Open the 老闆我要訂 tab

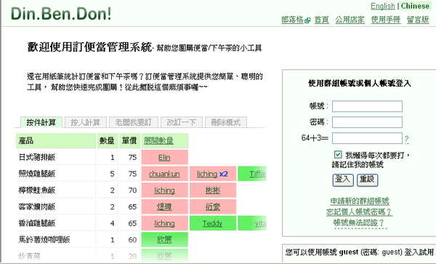point(134,122)
